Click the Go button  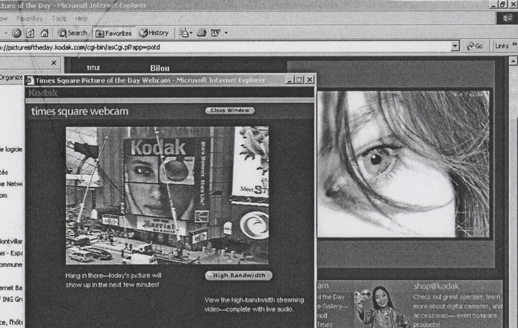point(475,47)
